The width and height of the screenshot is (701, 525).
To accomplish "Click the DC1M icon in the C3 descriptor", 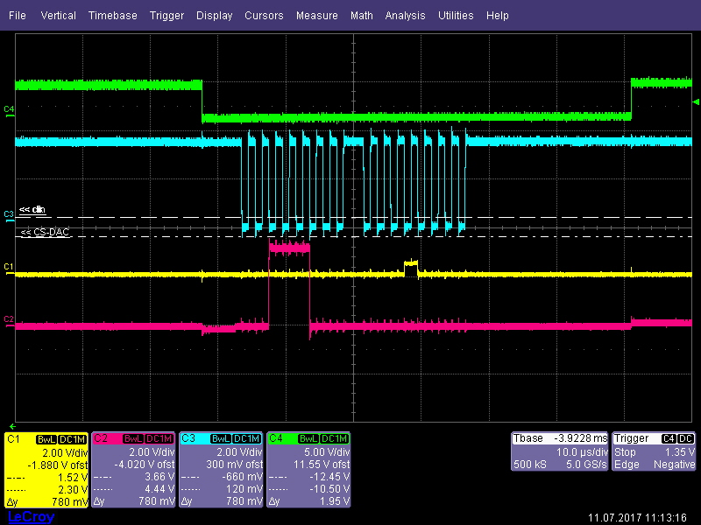I will 245,439.
